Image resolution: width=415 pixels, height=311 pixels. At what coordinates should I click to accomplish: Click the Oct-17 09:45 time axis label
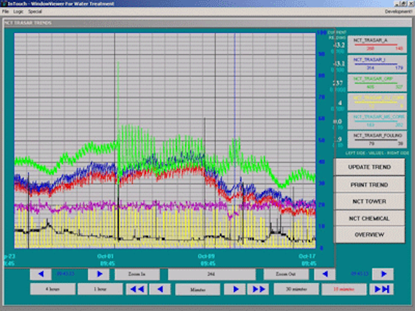pyautogui.click(x=307, y=260)
